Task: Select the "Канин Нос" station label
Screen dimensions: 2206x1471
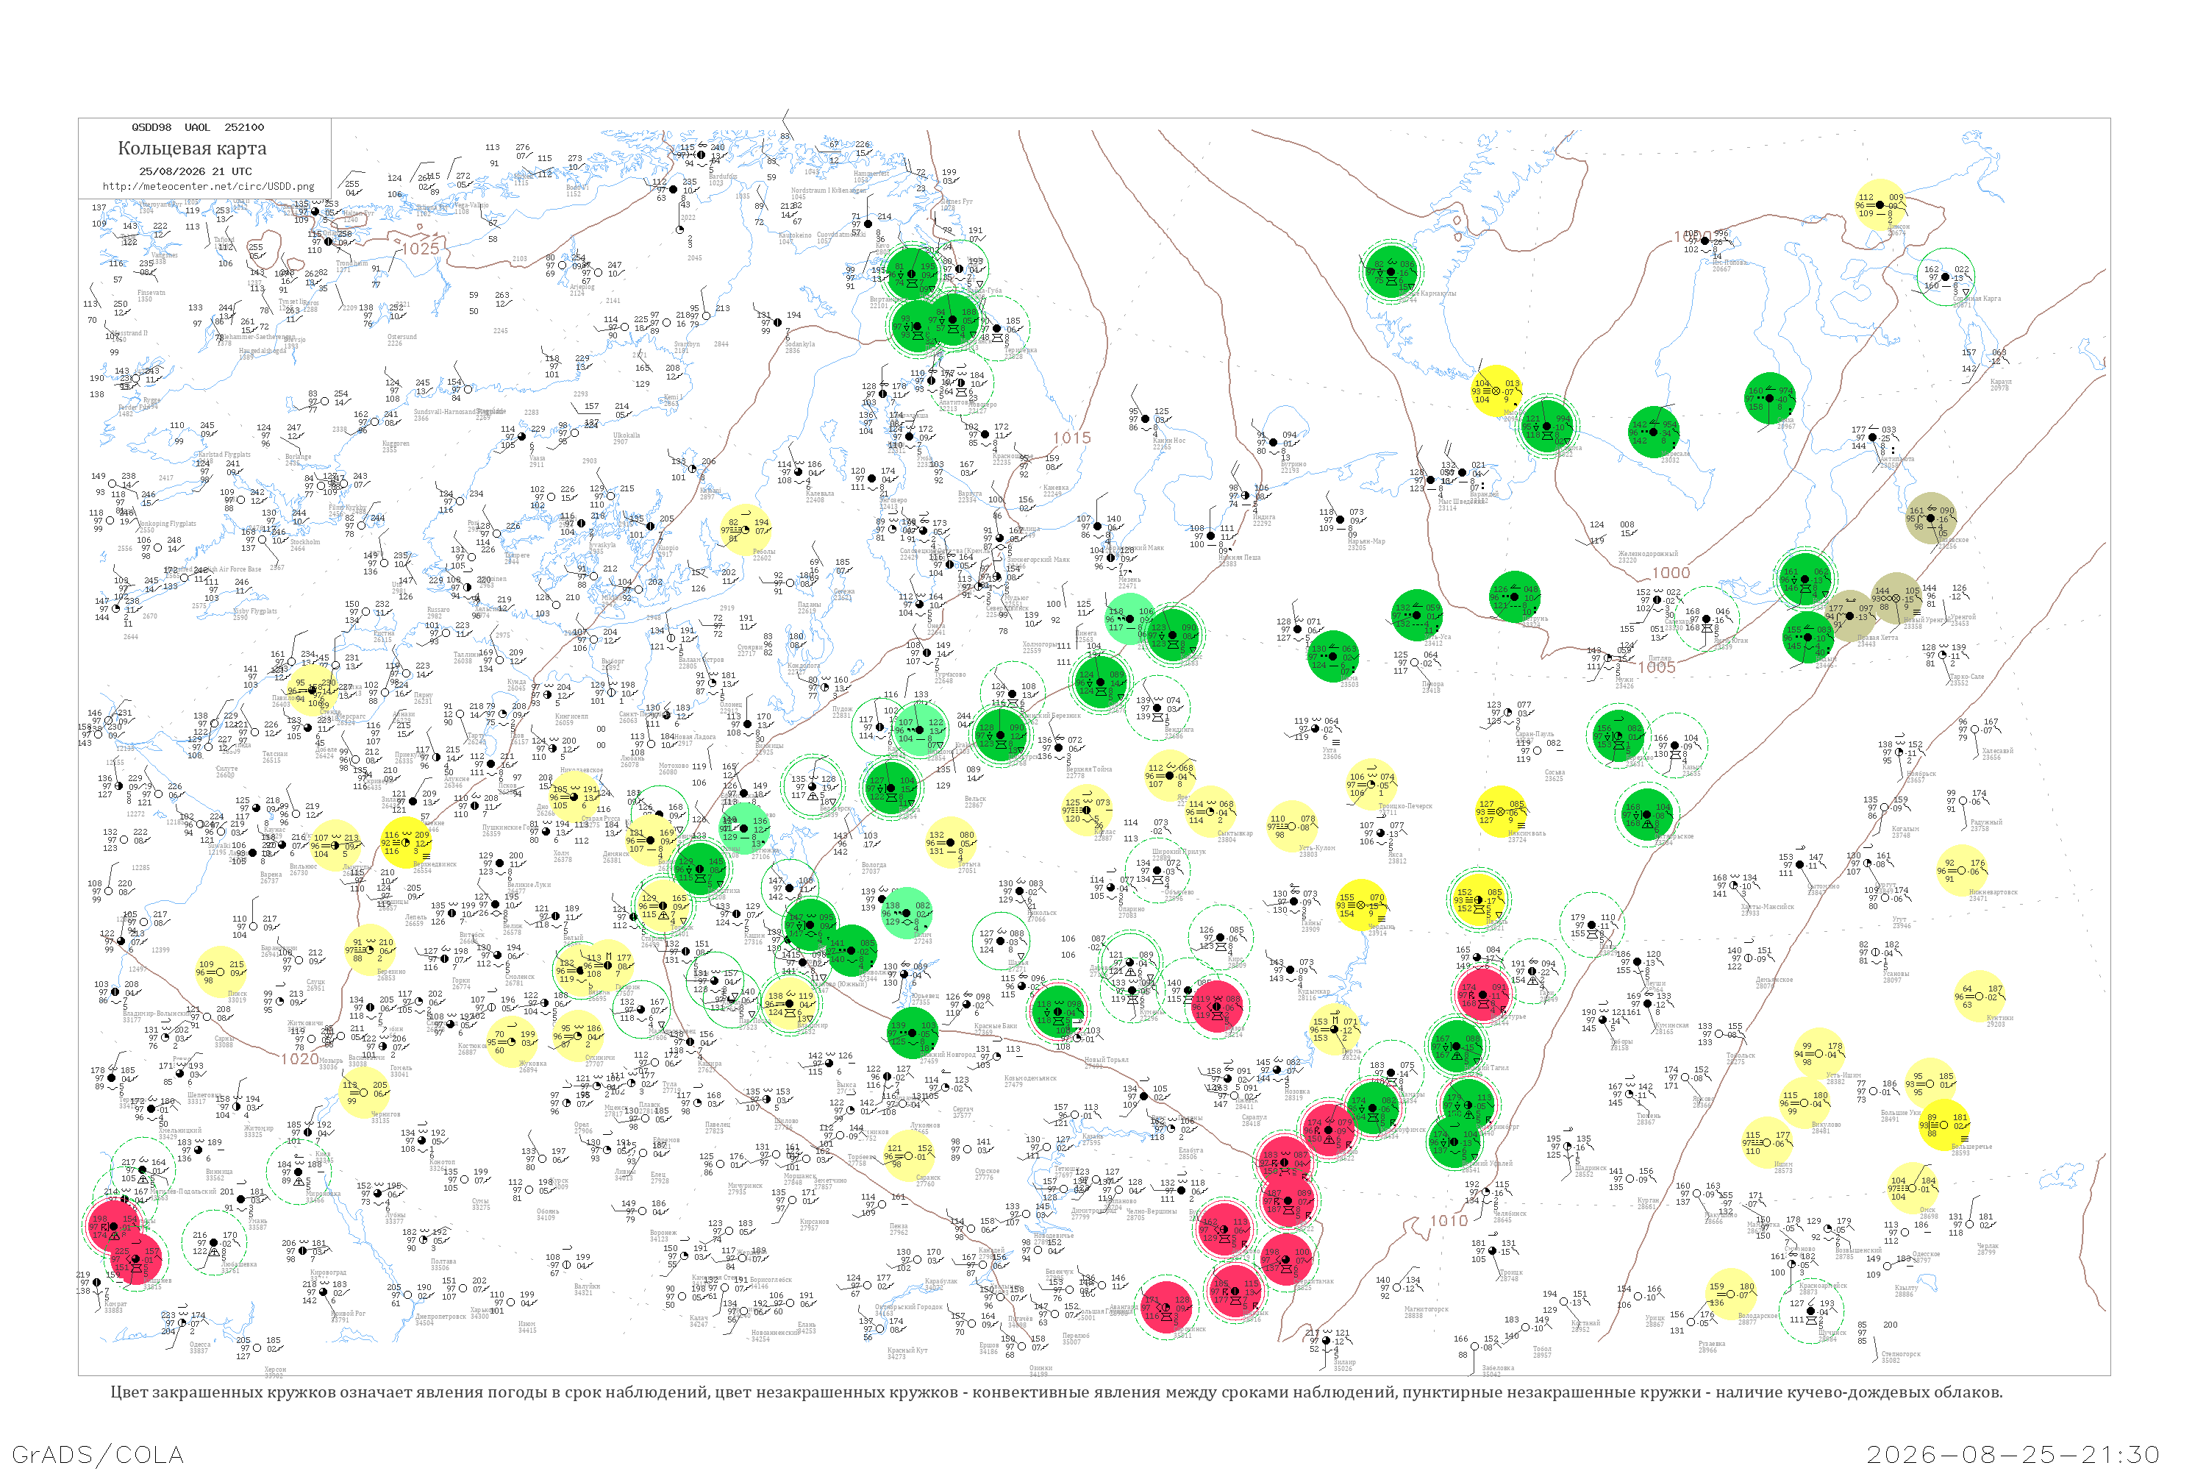Action: (x=1168, y=440)
